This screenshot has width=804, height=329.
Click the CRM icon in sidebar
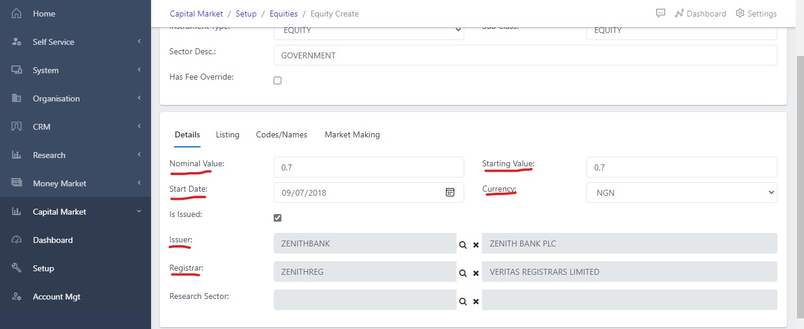point(17,127)
